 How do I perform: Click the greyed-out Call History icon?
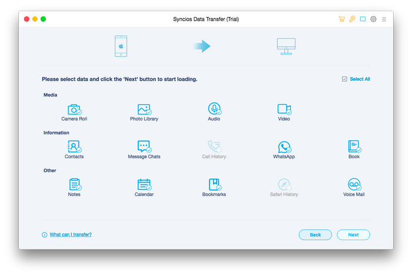(214, 147)
